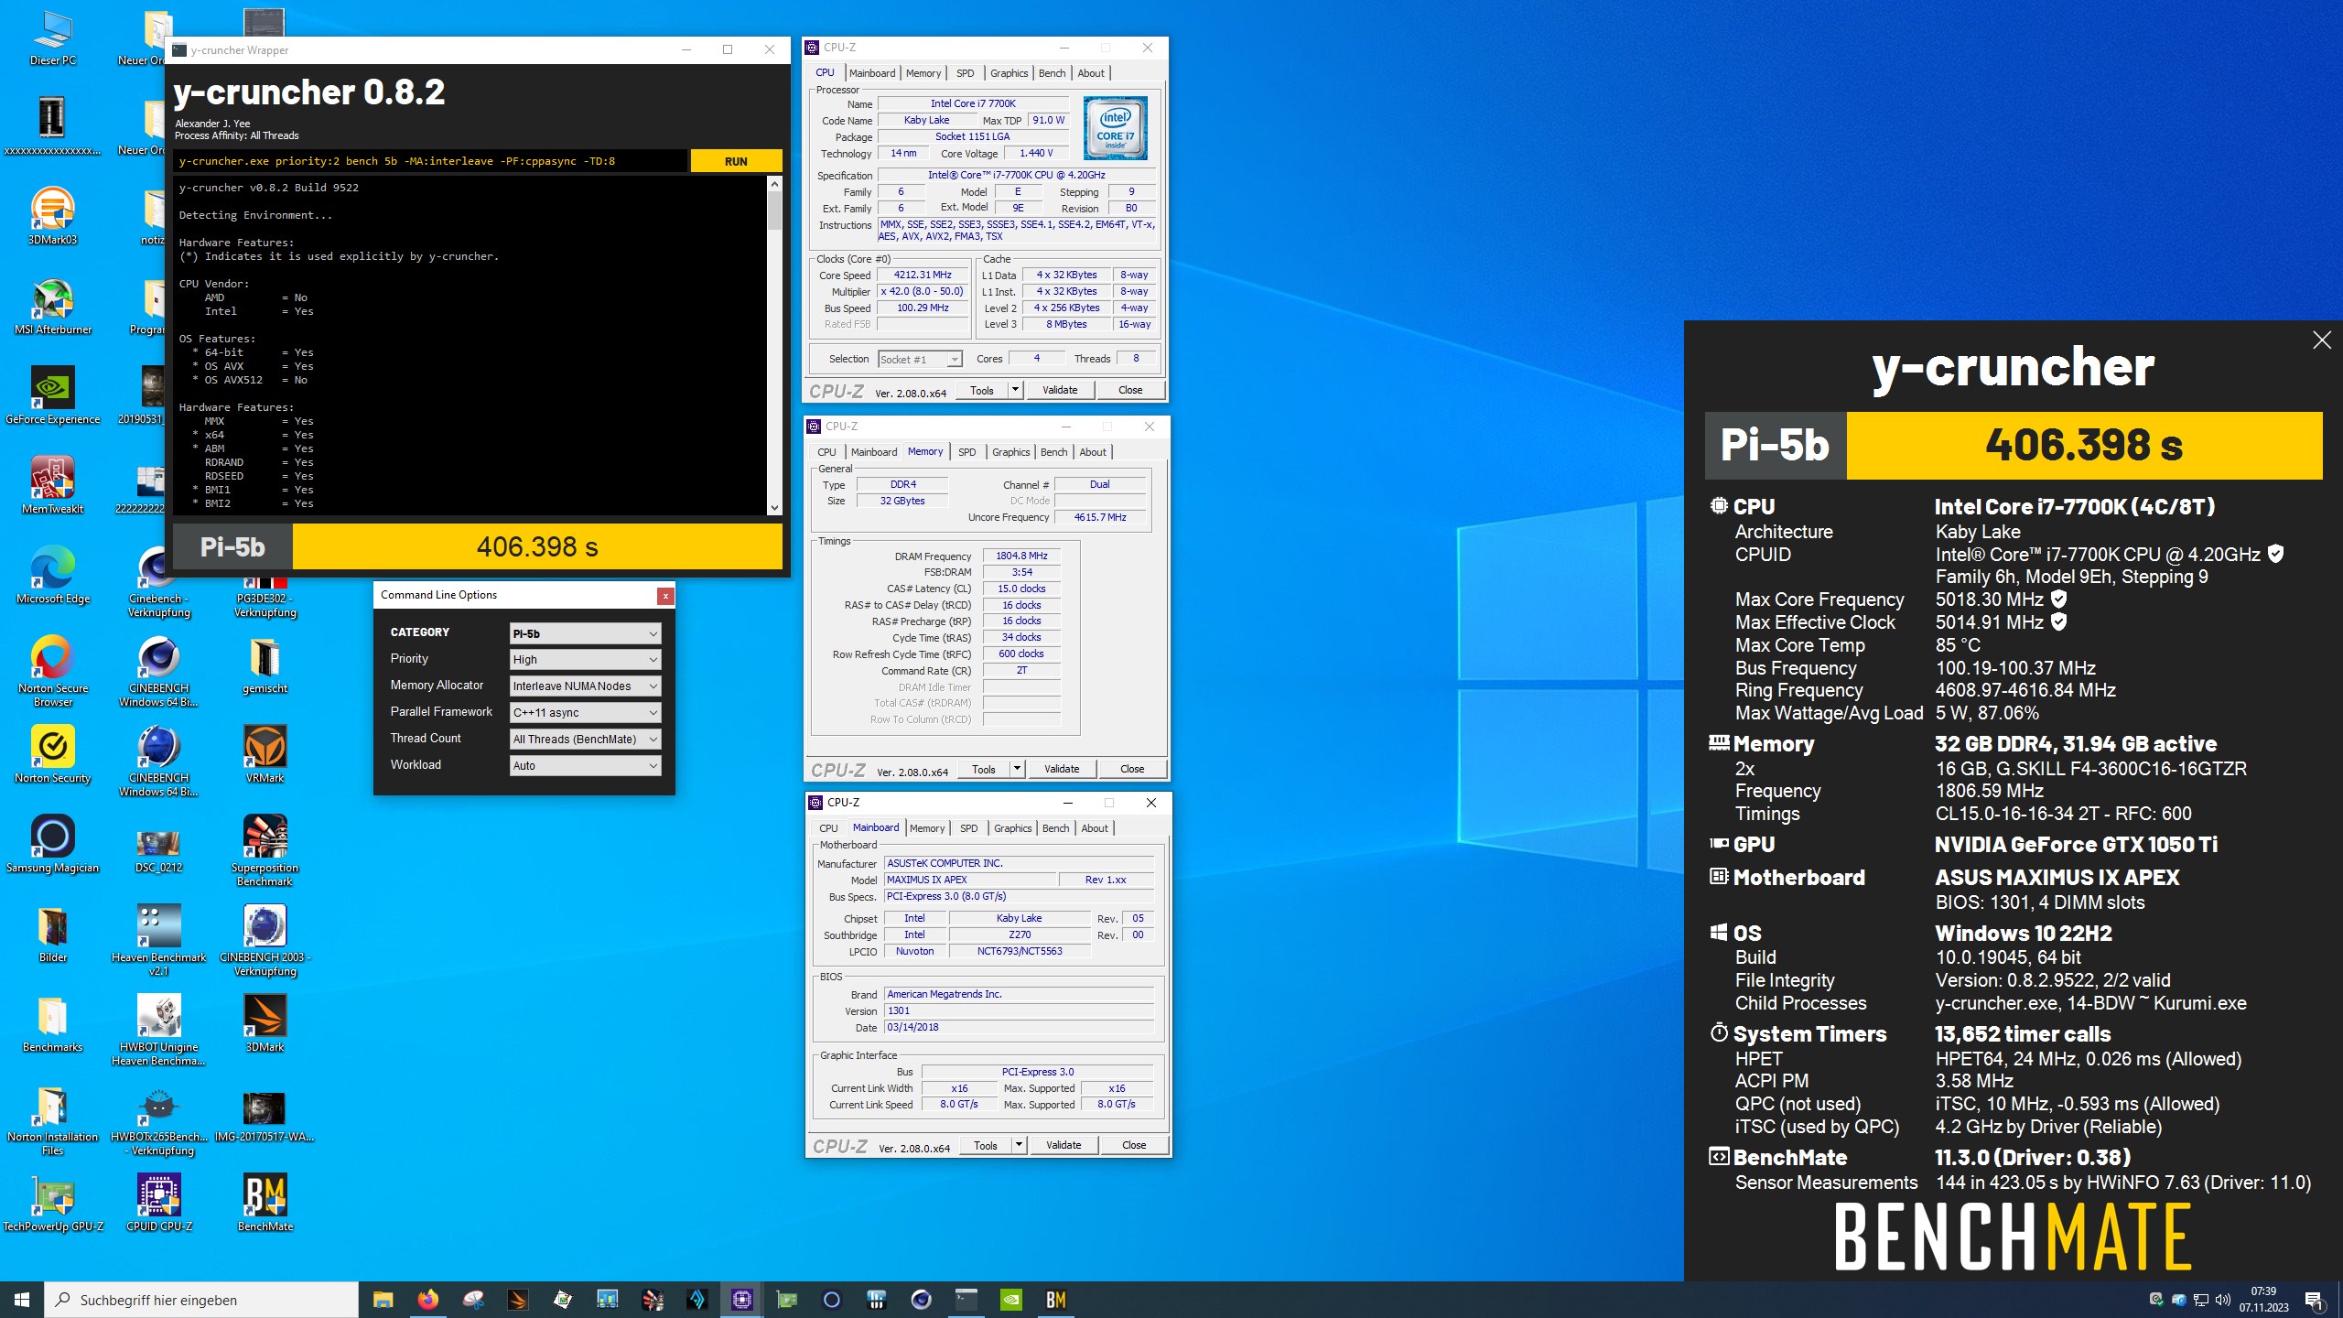Launch BenchMate desktop shortcut
The height and width of the screenshot is (1318, 2343).
265,1203
